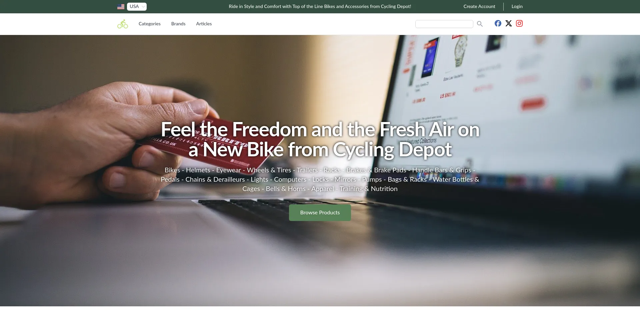Click the Cycling Depot bicycle logo
The width and height of the screenshot is (640, 331).
(x=123, y=24)
